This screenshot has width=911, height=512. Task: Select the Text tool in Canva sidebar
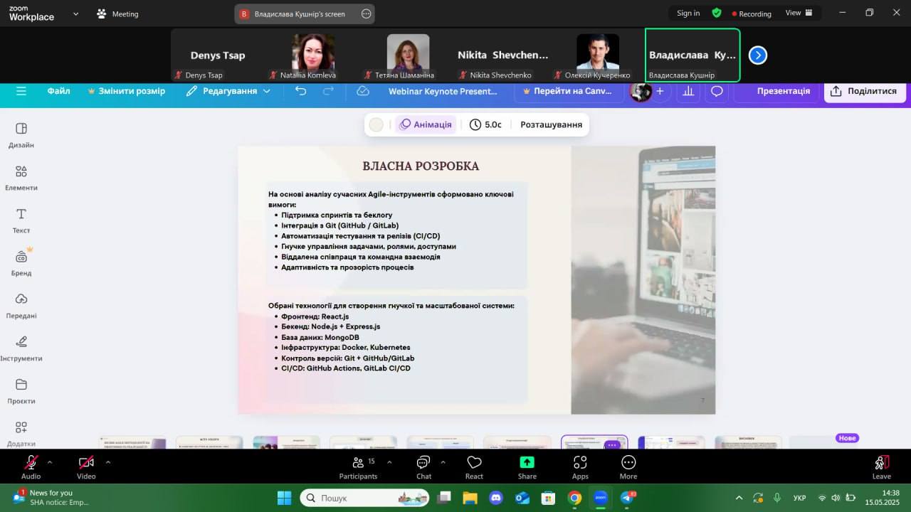tap(21, 219)
